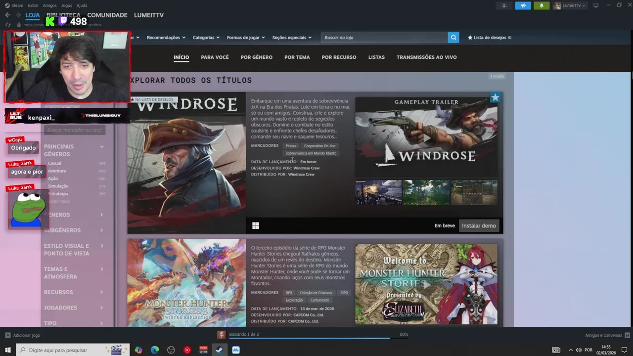633x356 pixels.
Task: Go to the COMUNIDADE section
Action: coord(107,15)
